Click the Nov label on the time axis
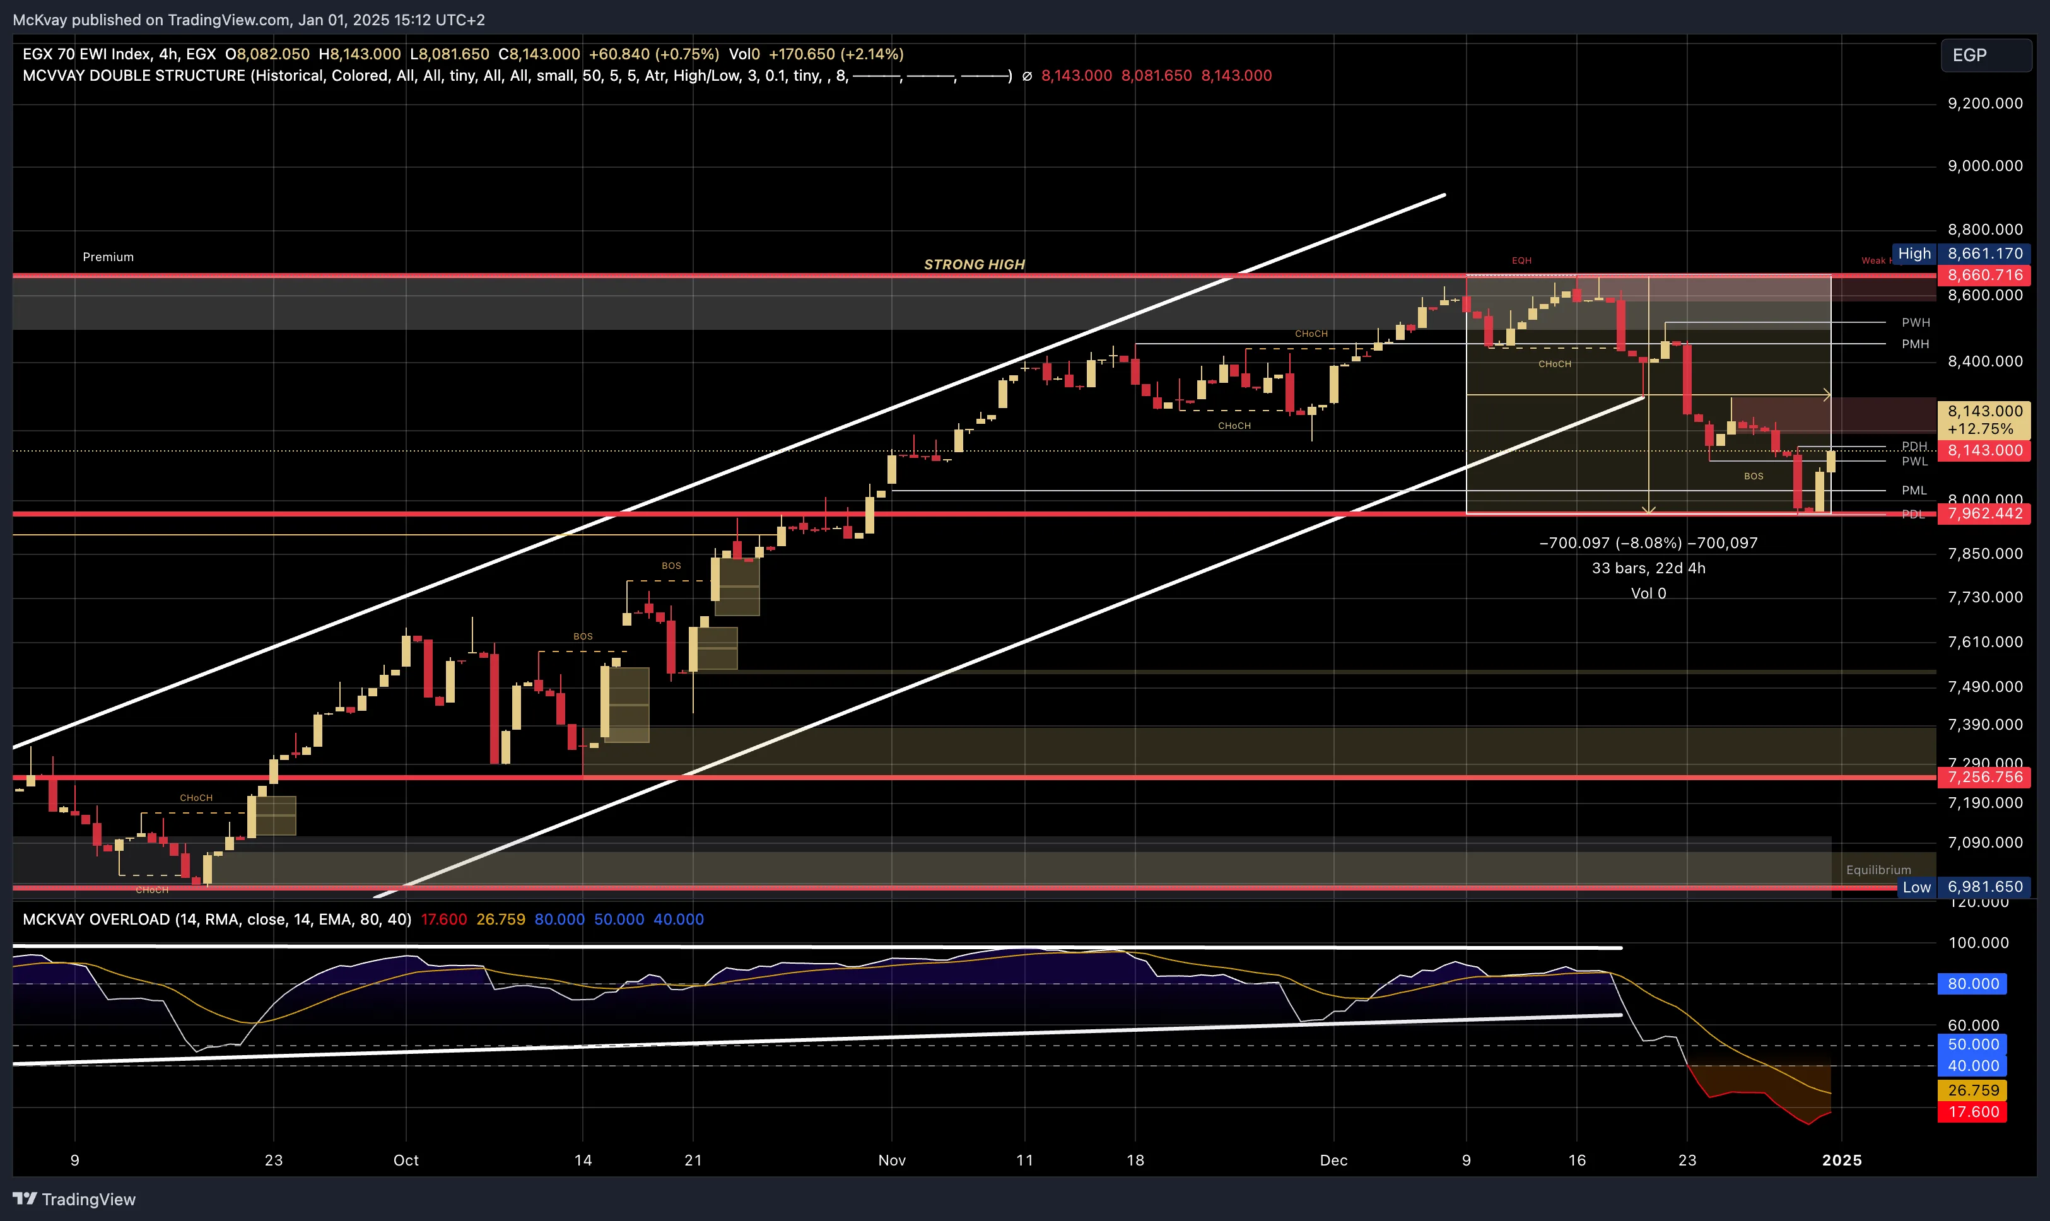 point(892,1160)
